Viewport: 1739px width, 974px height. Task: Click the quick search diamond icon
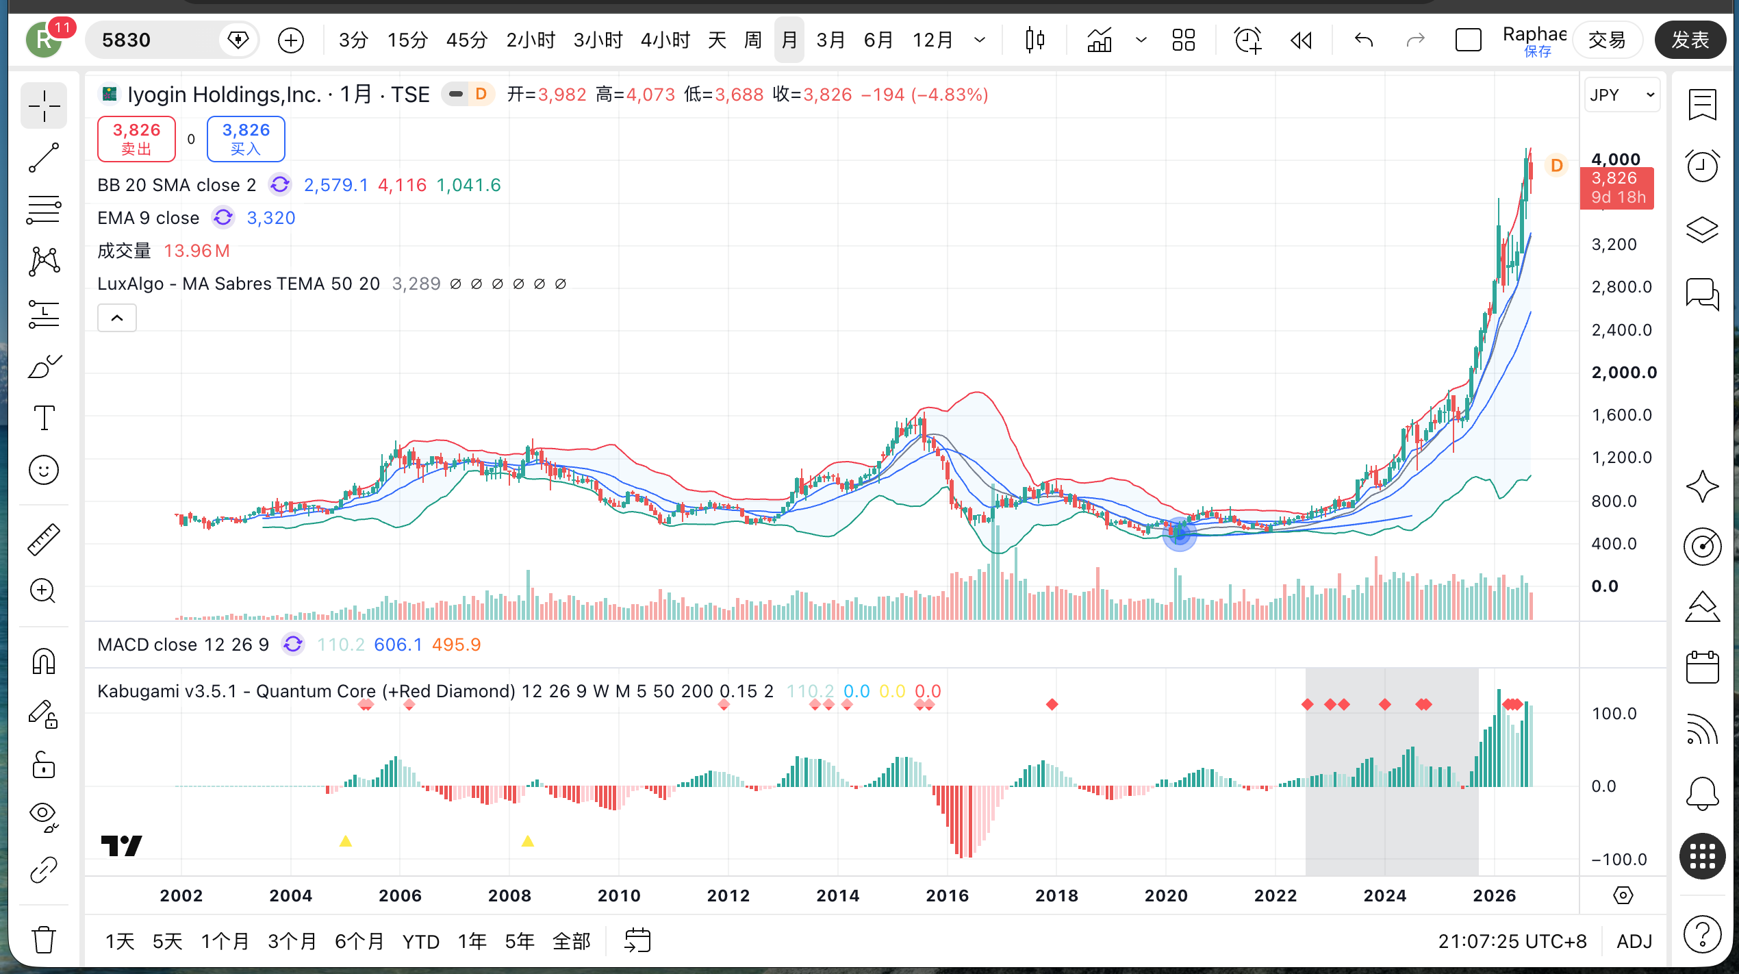point(238,40)
